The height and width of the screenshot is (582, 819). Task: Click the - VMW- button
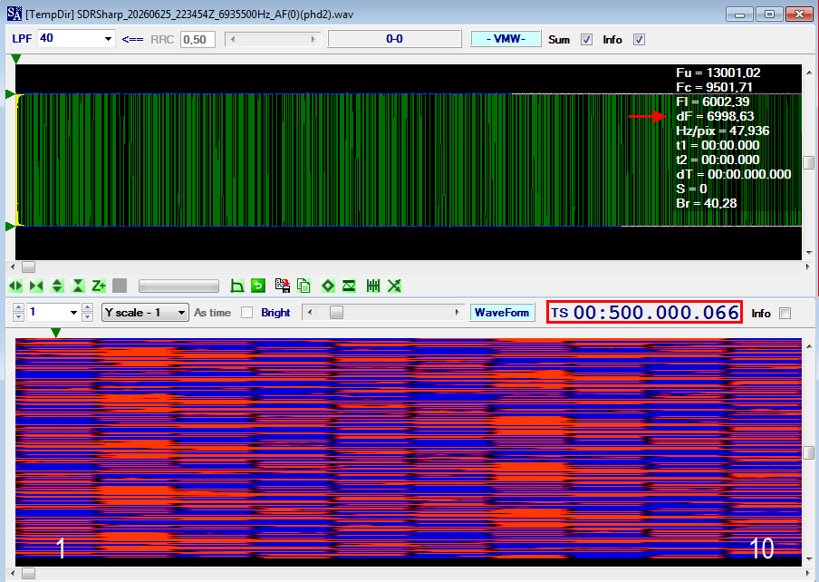point(506,39)
